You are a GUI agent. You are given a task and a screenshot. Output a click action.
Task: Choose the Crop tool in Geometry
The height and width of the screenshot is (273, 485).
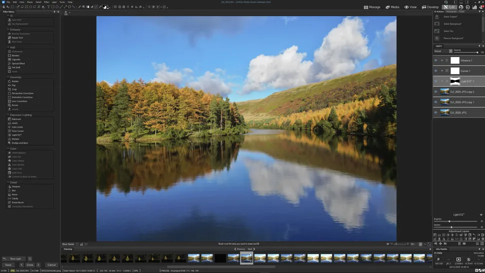(14, 89)
